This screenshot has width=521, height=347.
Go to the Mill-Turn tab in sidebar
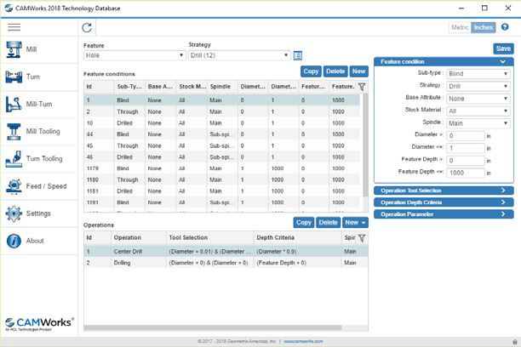[37, 104]
